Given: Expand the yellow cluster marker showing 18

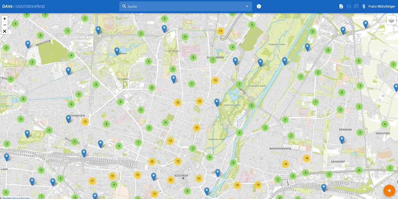Looking at the screenshot, I should tap(306, 158).
